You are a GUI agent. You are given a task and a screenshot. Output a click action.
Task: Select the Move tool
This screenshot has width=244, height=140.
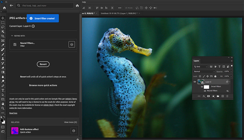3,18
